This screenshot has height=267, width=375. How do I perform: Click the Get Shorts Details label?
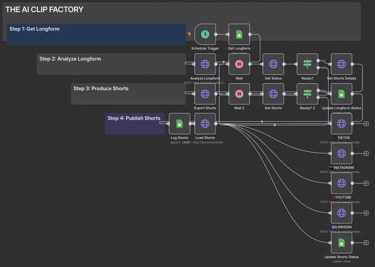tap(341, 78)
